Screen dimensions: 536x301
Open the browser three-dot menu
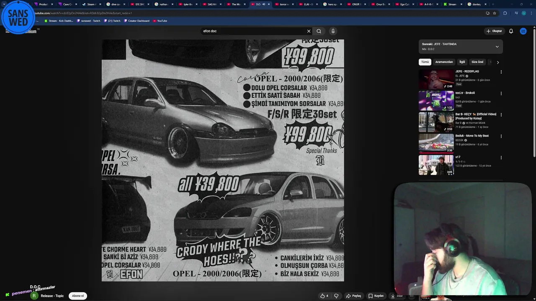click(531, 13)
